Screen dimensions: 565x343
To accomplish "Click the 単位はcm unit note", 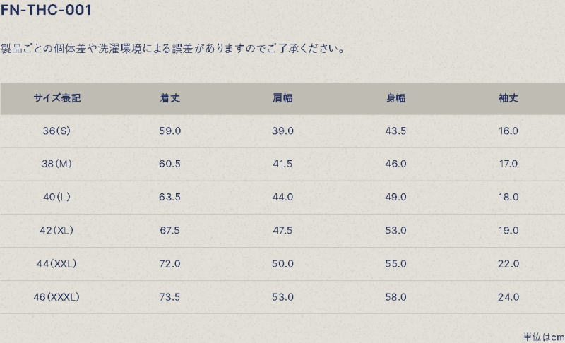I will click(544, 337).
